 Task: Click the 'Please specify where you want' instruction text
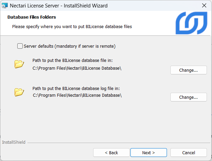click(x=72, y=26)
